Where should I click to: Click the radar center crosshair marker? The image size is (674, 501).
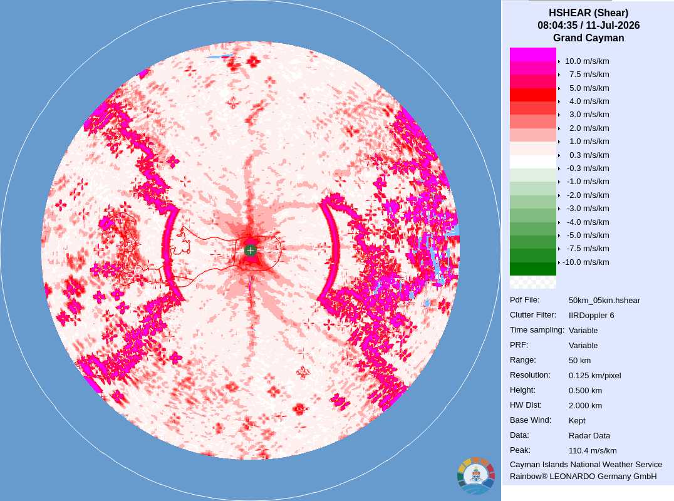click(x=250, y=250)
